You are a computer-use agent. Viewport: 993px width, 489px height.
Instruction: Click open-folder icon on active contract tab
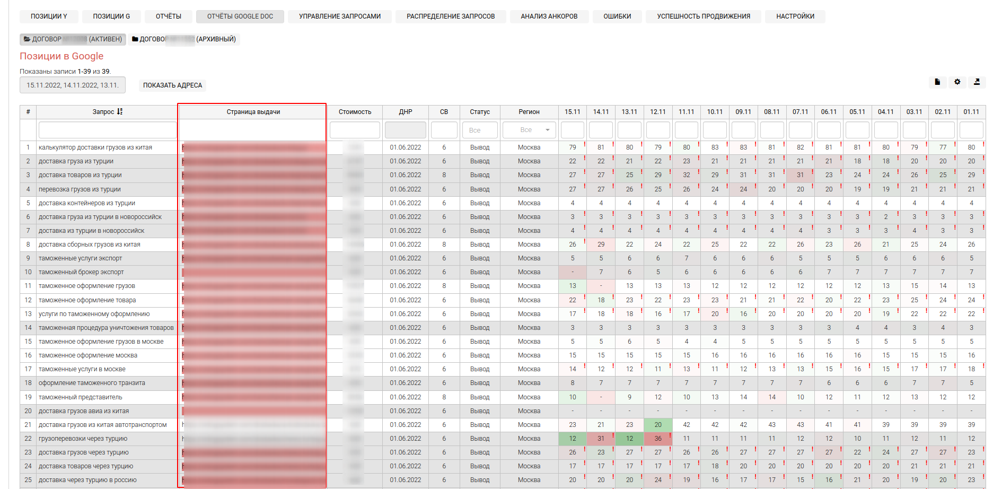click(x=27, y=39)
